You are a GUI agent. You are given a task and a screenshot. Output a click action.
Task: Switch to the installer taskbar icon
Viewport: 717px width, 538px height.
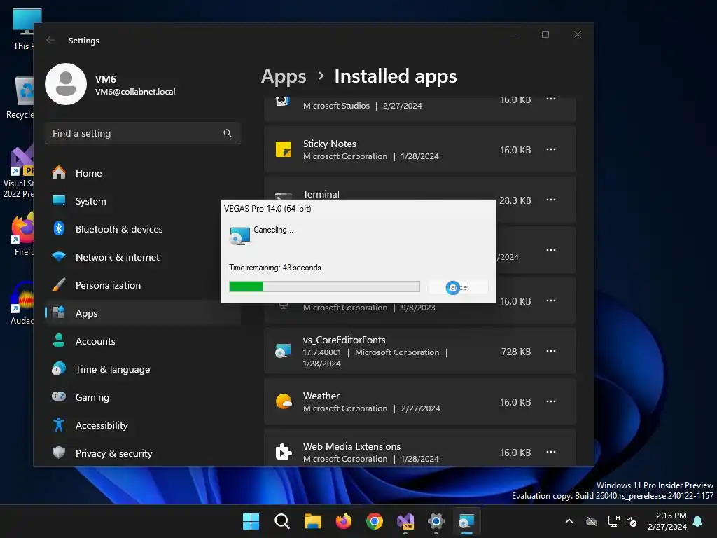pyautogui.click(x=467, y=521)
